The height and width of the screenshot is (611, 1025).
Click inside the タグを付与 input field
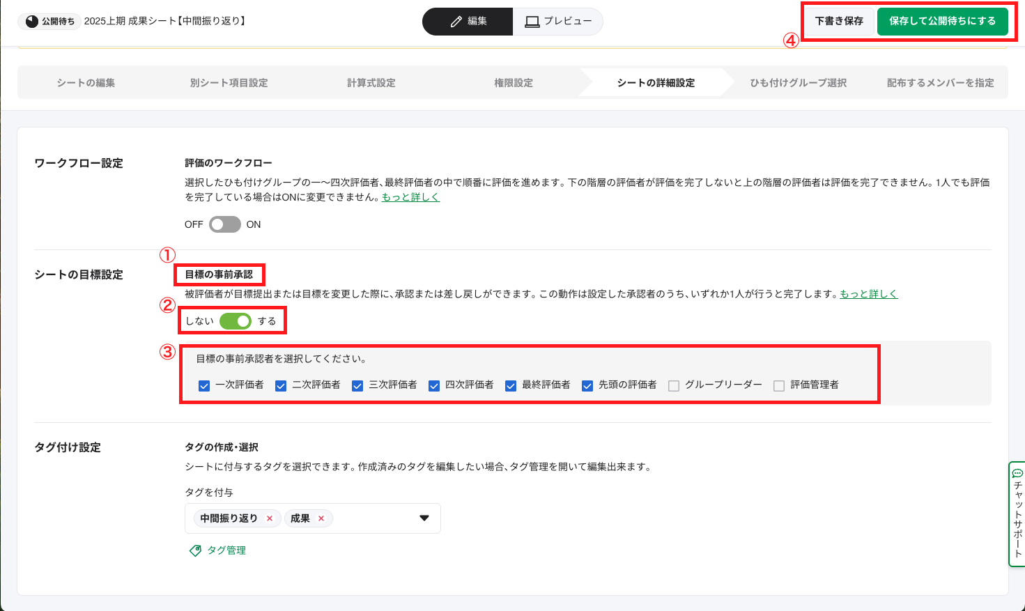coord(369,518)
